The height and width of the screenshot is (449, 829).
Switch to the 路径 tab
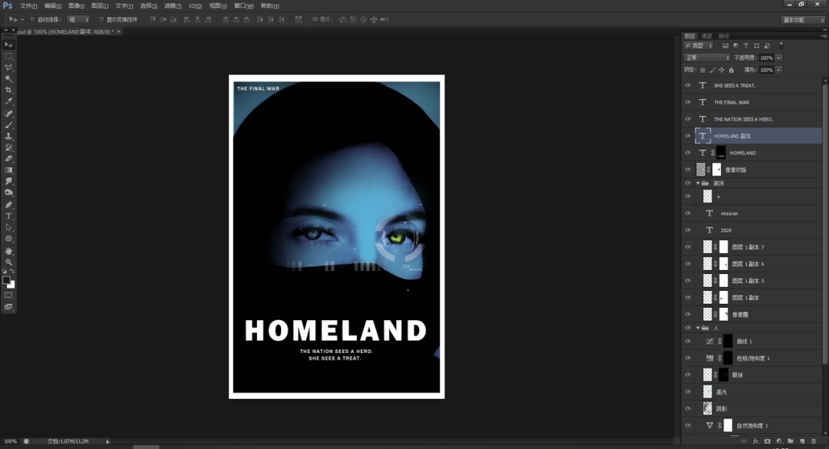coord(724,36)
